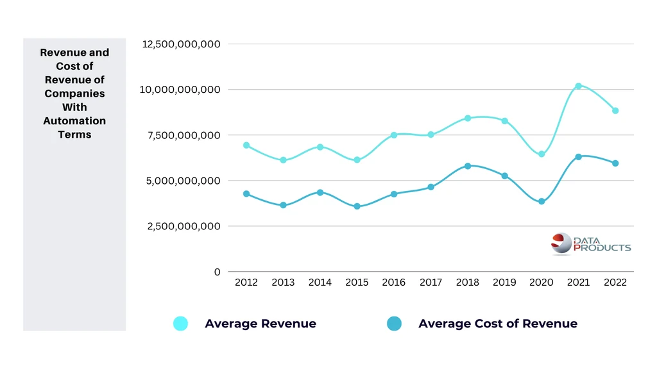Select the 2020 Average Cost of Revenue point
657x369 pixels.
(542, 201)
